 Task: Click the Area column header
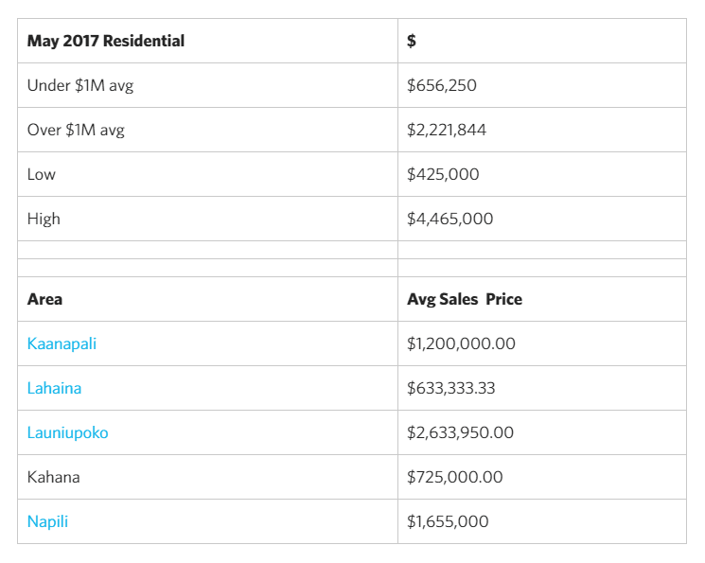pyautogui.click(x=45, y=299)
